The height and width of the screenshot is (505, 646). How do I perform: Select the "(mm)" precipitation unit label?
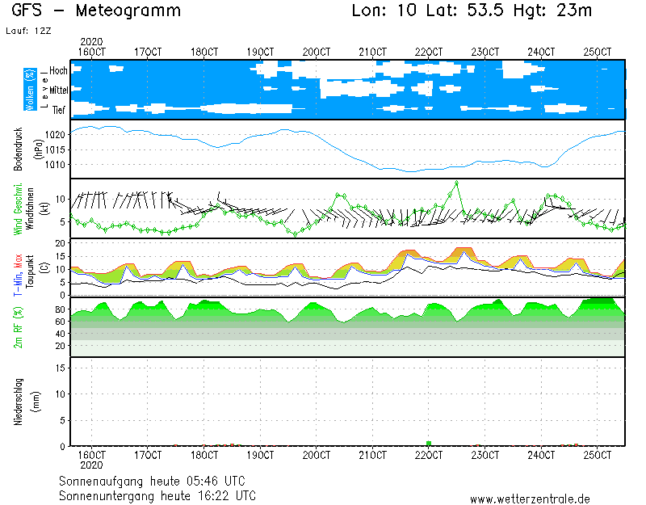37,402
